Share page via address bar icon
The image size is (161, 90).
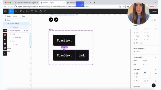point(120,7)
